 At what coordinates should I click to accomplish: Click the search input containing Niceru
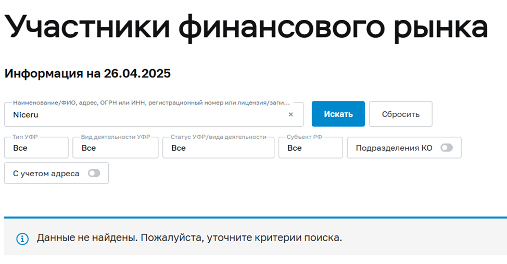pyautogui.click(x=154, y=114)
